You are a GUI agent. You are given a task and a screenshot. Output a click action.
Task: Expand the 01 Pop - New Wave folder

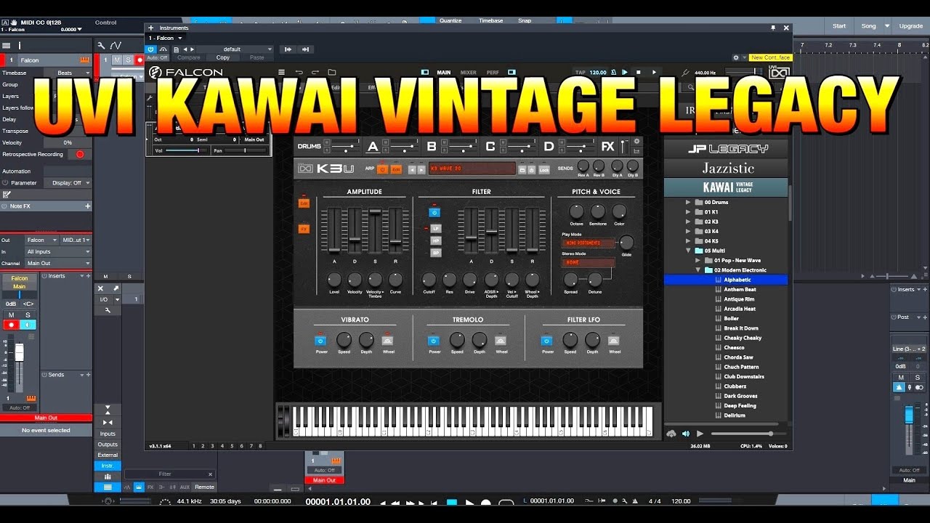698,260
